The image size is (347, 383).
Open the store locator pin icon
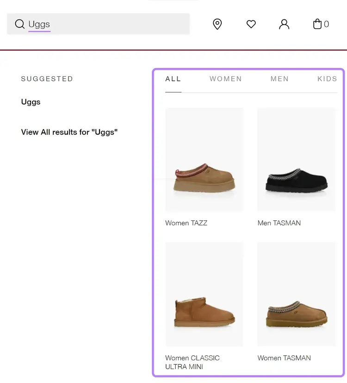point(217,24)
